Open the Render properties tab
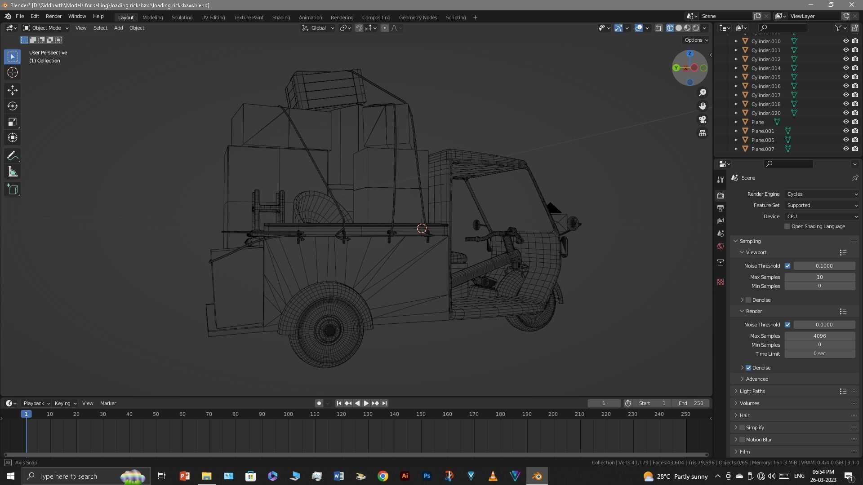 tap(721, 196)
